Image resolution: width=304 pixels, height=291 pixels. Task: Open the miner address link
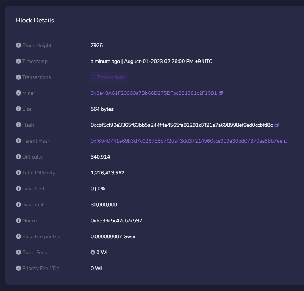pos(154,93)
